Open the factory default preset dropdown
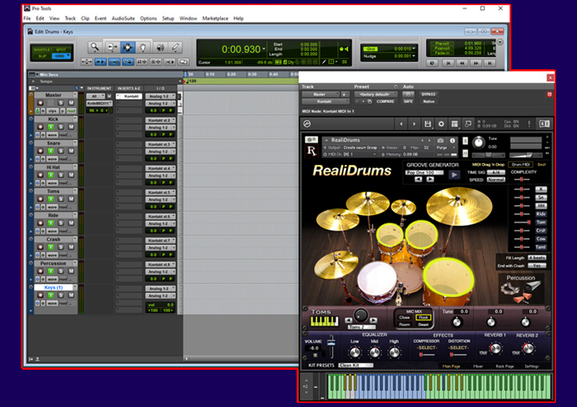Viewport: 577px width, 407px height. pyautogui.click(x=375, y=94)
